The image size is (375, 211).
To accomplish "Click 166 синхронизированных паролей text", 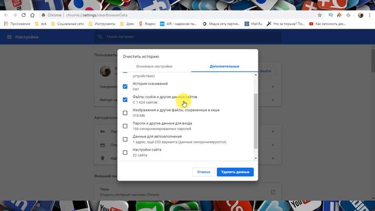I will click(162, 129).
